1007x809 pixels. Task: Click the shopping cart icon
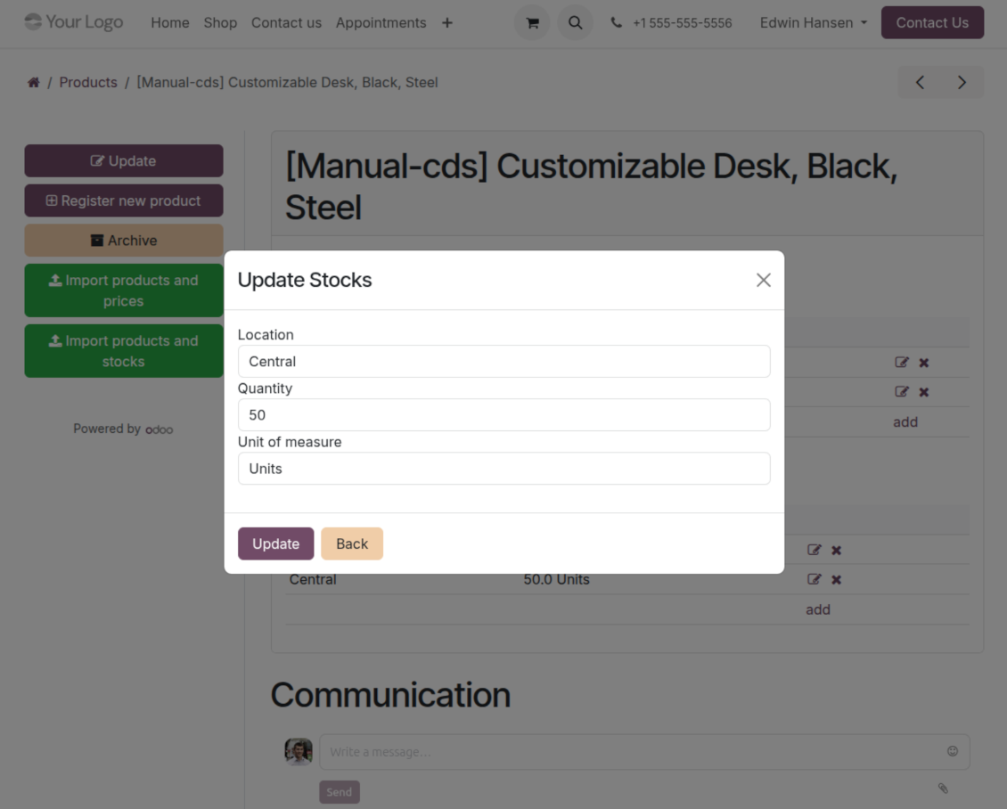(x=532, y=23)
